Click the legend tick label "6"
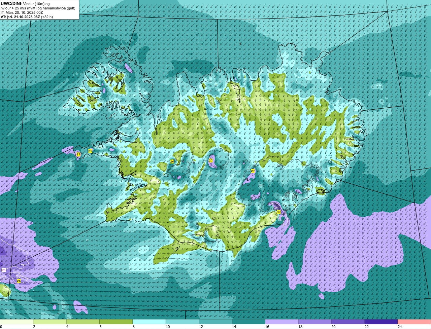The width and height of the screenshot is (431, 329). [x=100, y=327]
